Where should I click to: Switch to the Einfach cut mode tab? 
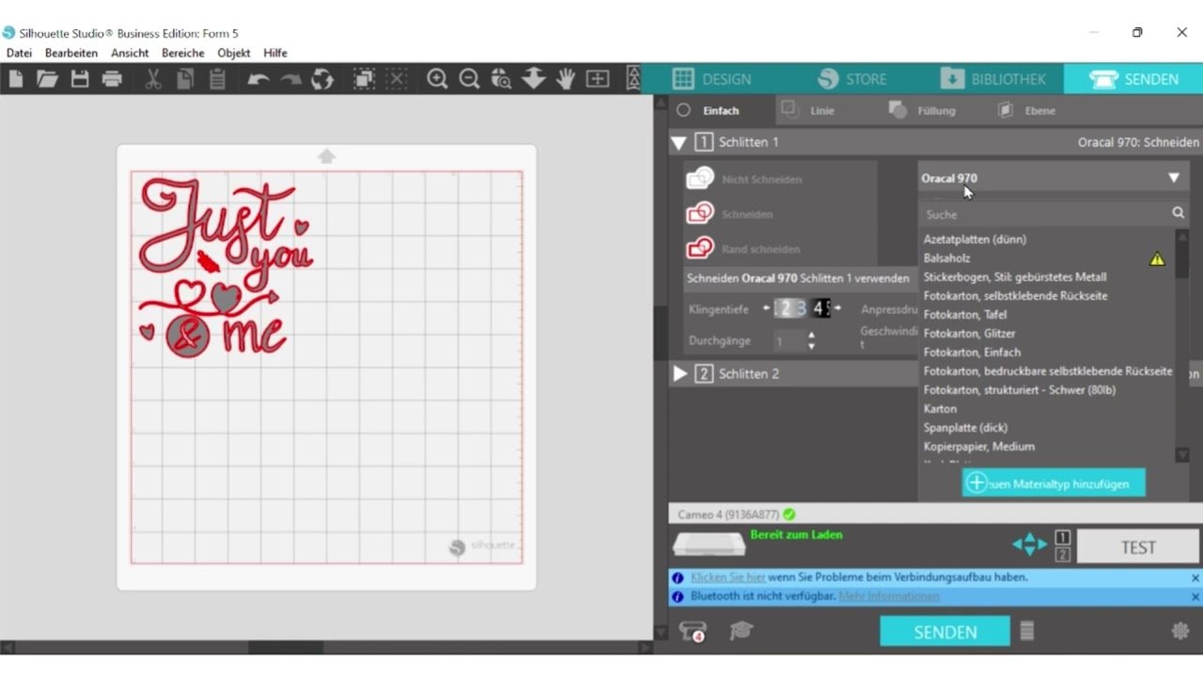point(721,110)
